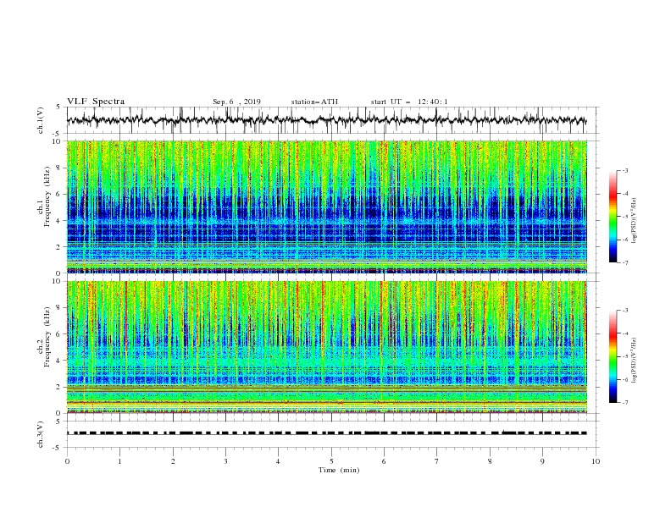The image size is (671, 518).
Task: Click the ch.2 spectrogram panel
Action: (327, 347)
